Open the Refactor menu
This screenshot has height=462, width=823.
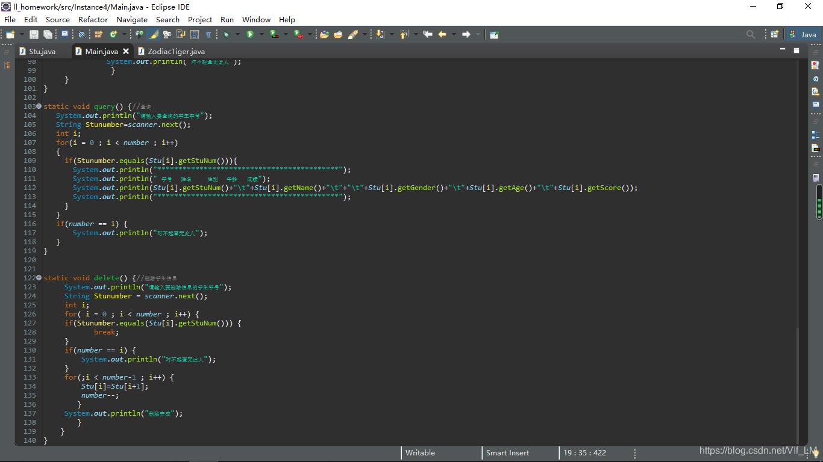(93, 19)
